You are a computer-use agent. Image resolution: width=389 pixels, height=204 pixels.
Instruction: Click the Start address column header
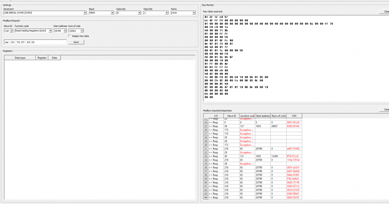(263, 116)
